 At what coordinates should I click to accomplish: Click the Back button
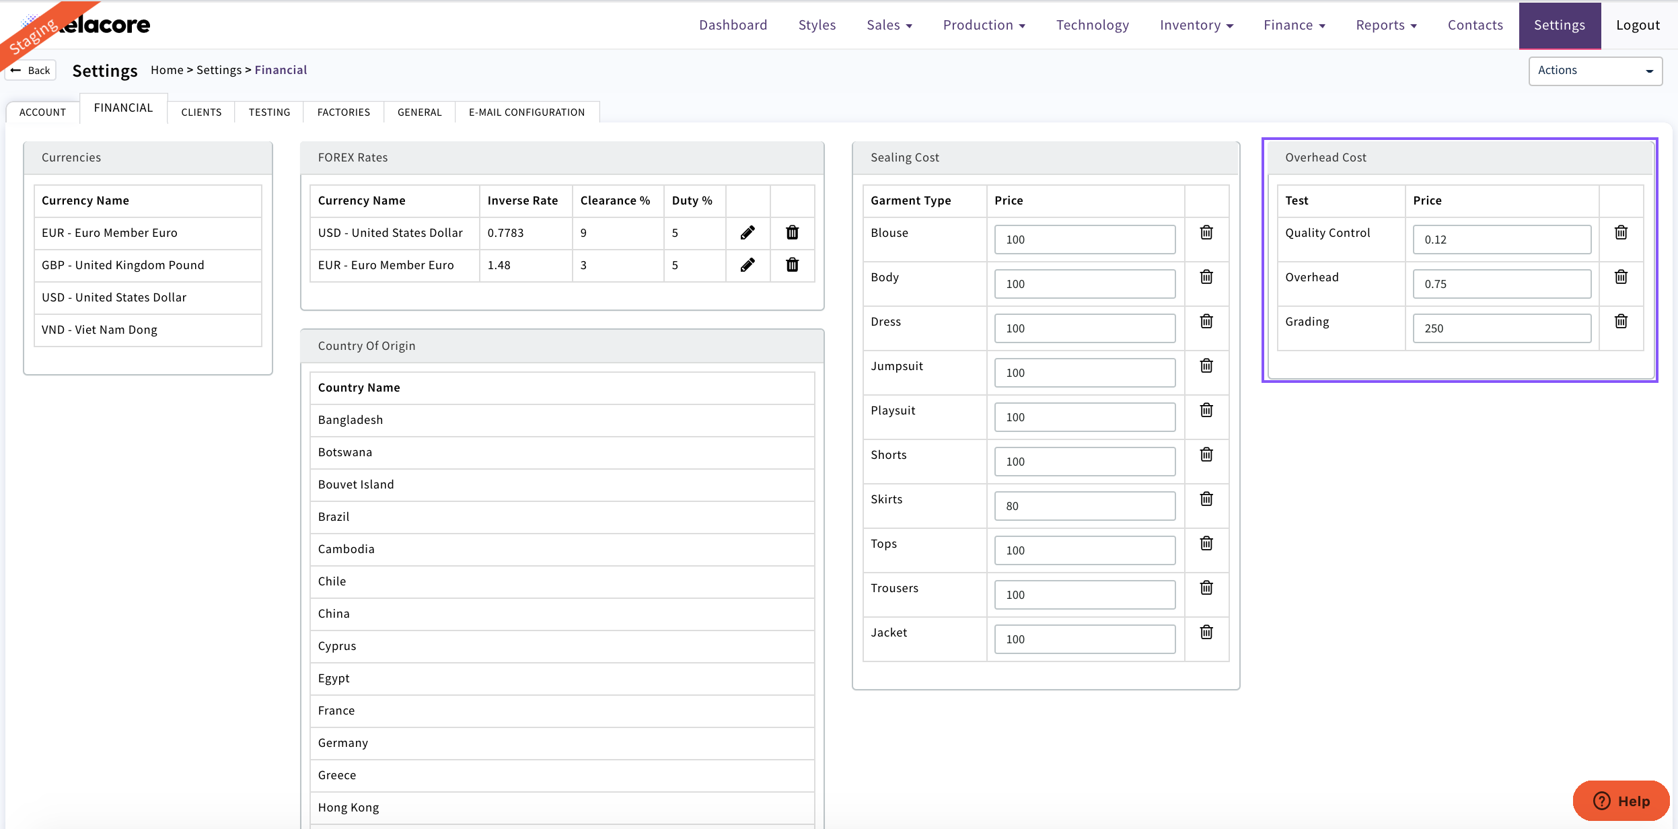pyautogui.click(x=31, y=71)
